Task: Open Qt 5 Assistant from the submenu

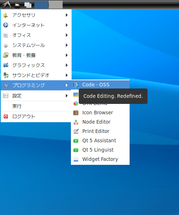Action: coord(100,140)
